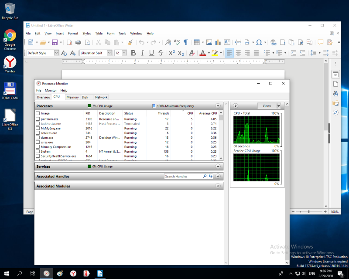Check the Memory Compression process checkbox

38,147
